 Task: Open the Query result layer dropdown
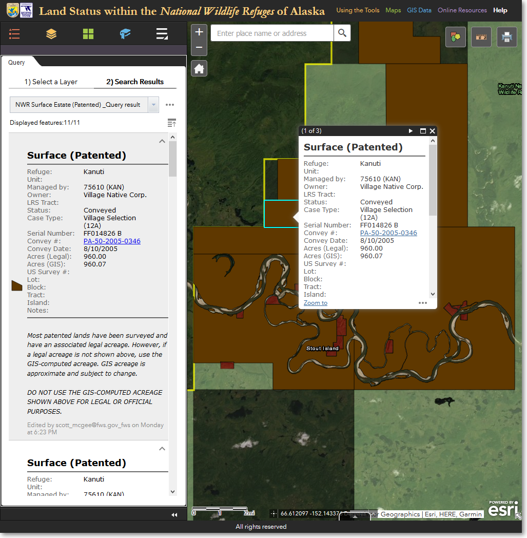153,105
